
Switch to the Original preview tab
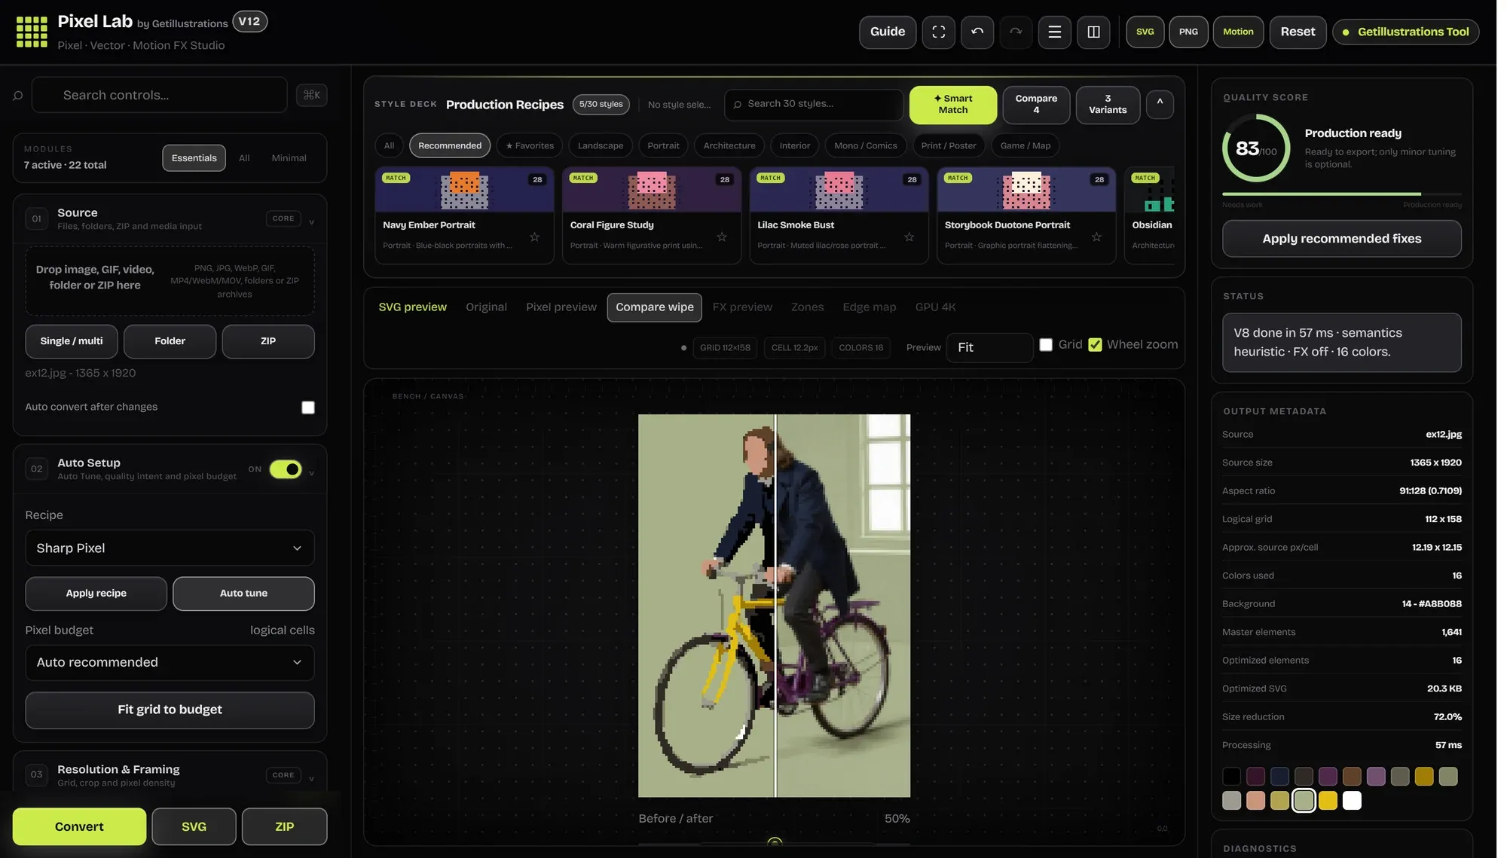[486, 307]
